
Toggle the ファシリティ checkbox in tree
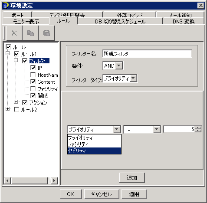point(33,88)
